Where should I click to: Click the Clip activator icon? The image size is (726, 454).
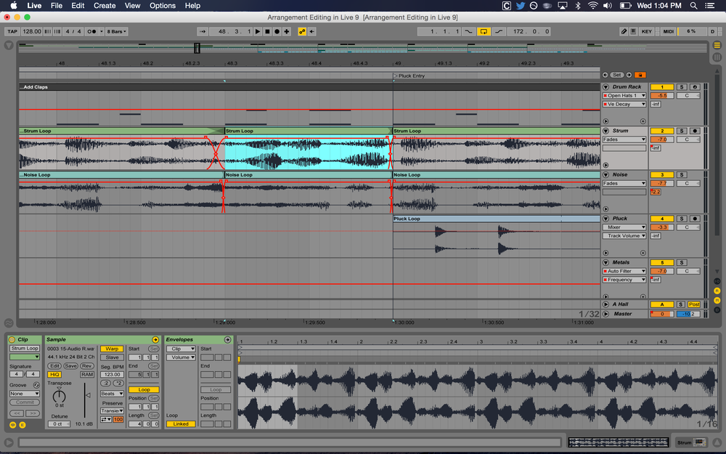12,339
